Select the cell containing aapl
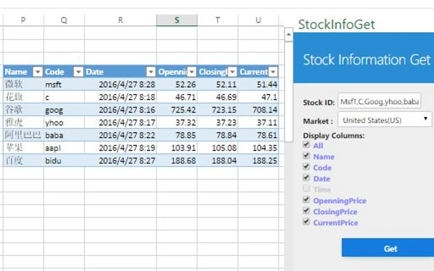The height and width of the screenshot is (271, 434). coord(64,148)
